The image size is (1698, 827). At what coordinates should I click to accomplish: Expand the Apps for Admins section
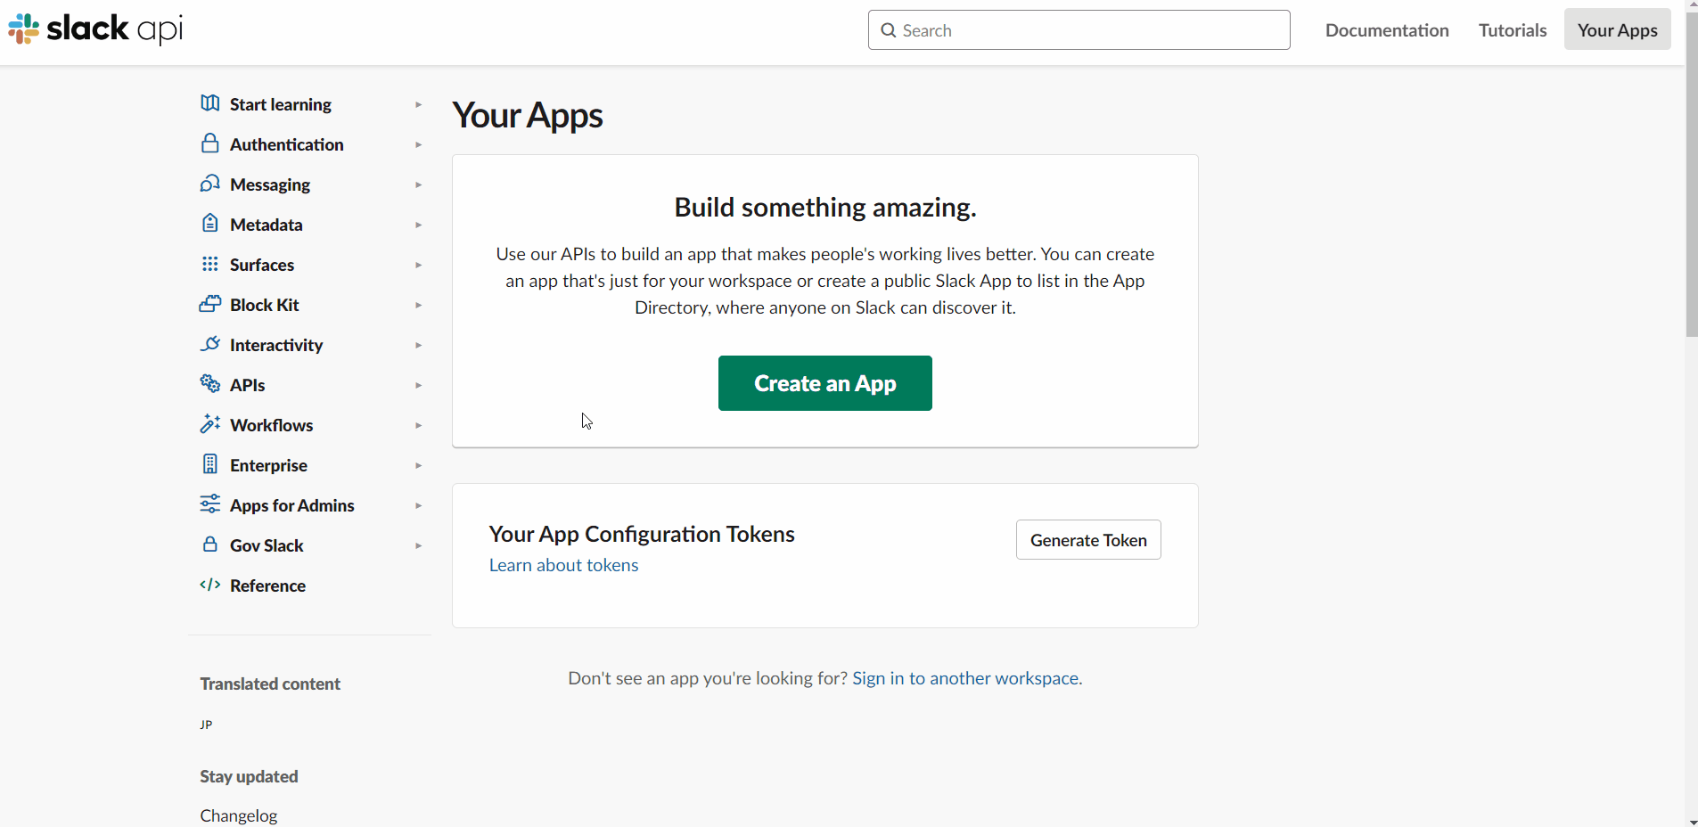[x=418, y=504]
